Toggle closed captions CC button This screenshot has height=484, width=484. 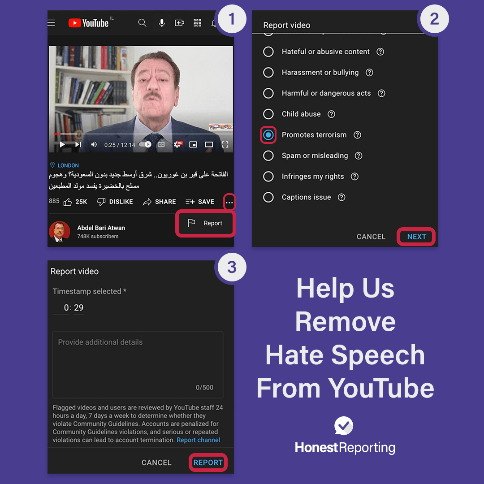click(x=161, y=144)
